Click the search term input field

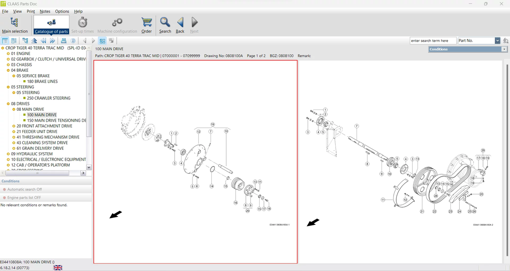click(432, 41)
